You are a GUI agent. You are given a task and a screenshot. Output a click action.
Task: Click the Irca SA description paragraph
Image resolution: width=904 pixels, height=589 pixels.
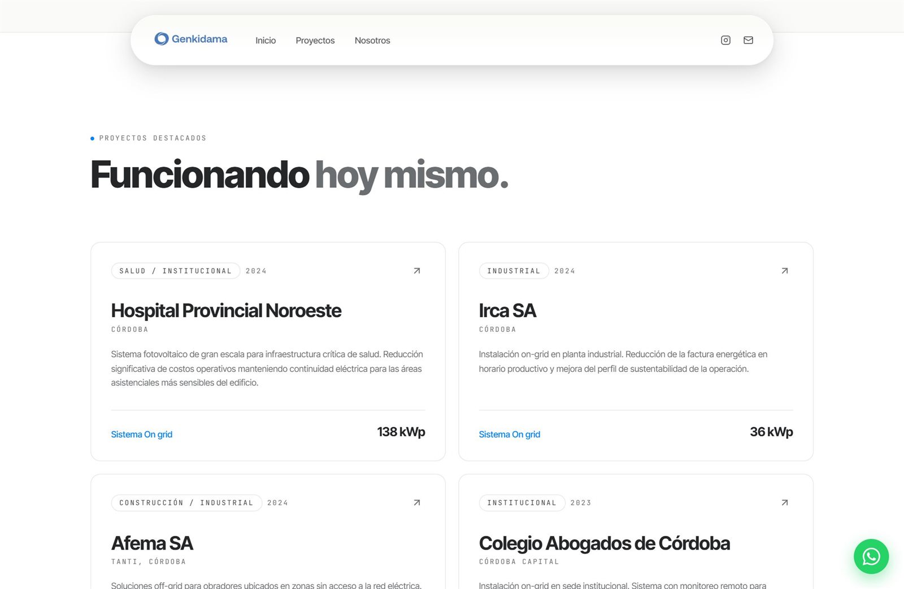pyautogui.click(x=623, y=362)
